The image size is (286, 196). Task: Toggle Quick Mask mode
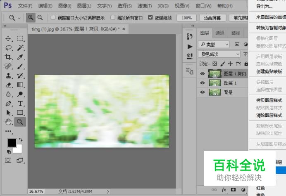click(x=8, y=160)
